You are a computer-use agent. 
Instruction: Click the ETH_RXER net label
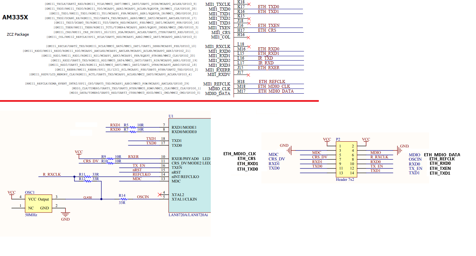click(x=269, y=68)
